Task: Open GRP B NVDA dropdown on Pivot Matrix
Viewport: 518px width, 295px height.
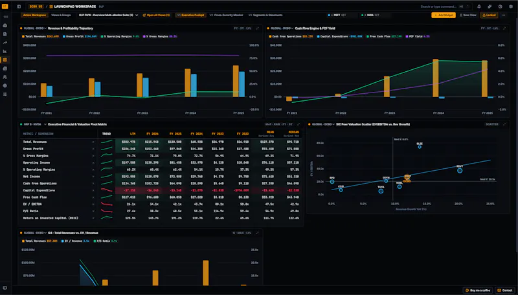Action: [34, 124]
